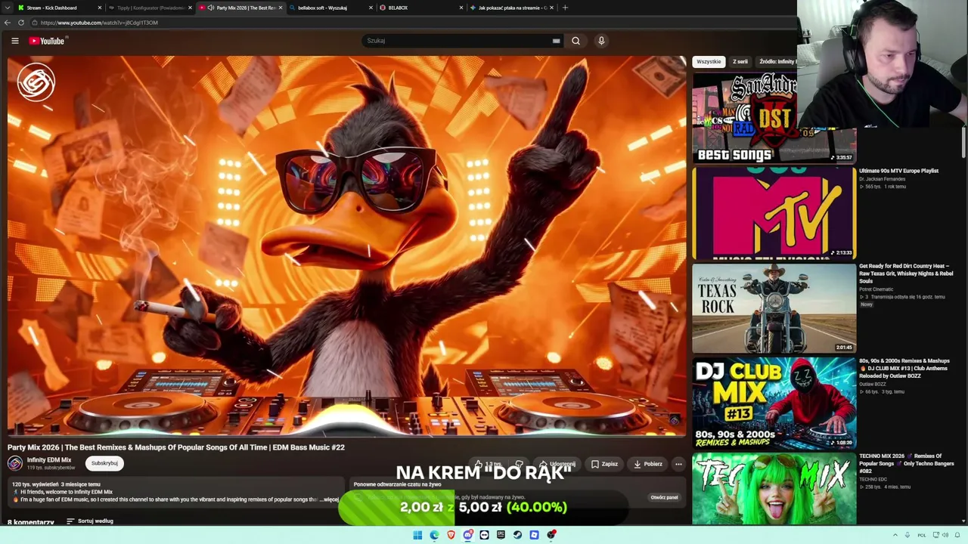Image resolution: width=968 pixels, height=544 pixels.
Task: Close the Stream - Kick Dashboard tab
Action: [x=100, y=8]
